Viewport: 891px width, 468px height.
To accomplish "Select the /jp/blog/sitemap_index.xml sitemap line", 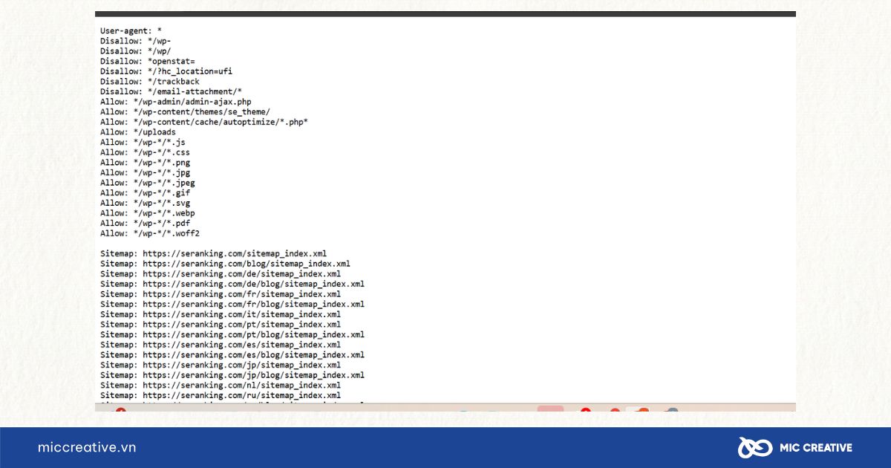I will [x=232, y=375].
